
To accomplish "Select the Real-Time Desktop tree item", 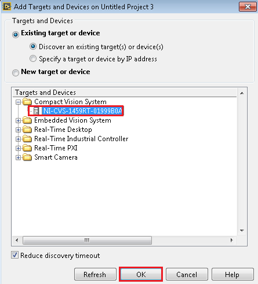I will coord(63,130).
